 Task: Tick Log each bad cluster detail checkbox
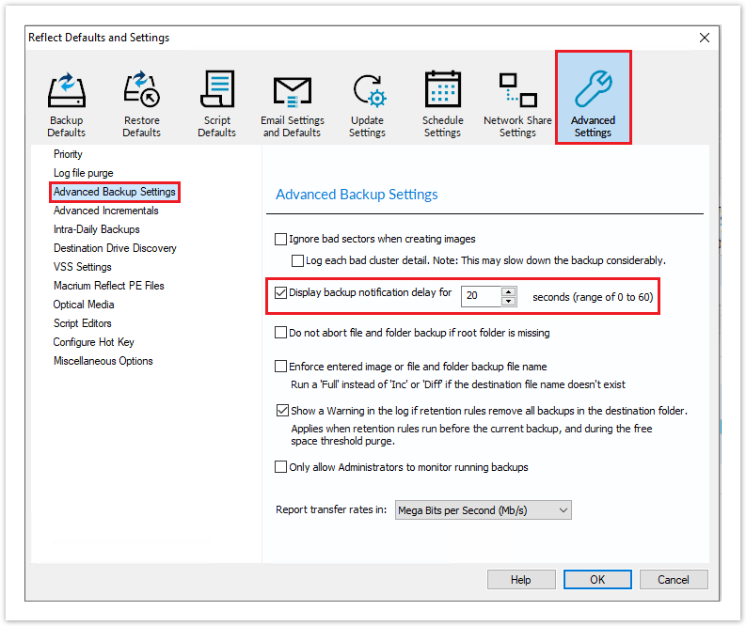[x=297, y=260]
